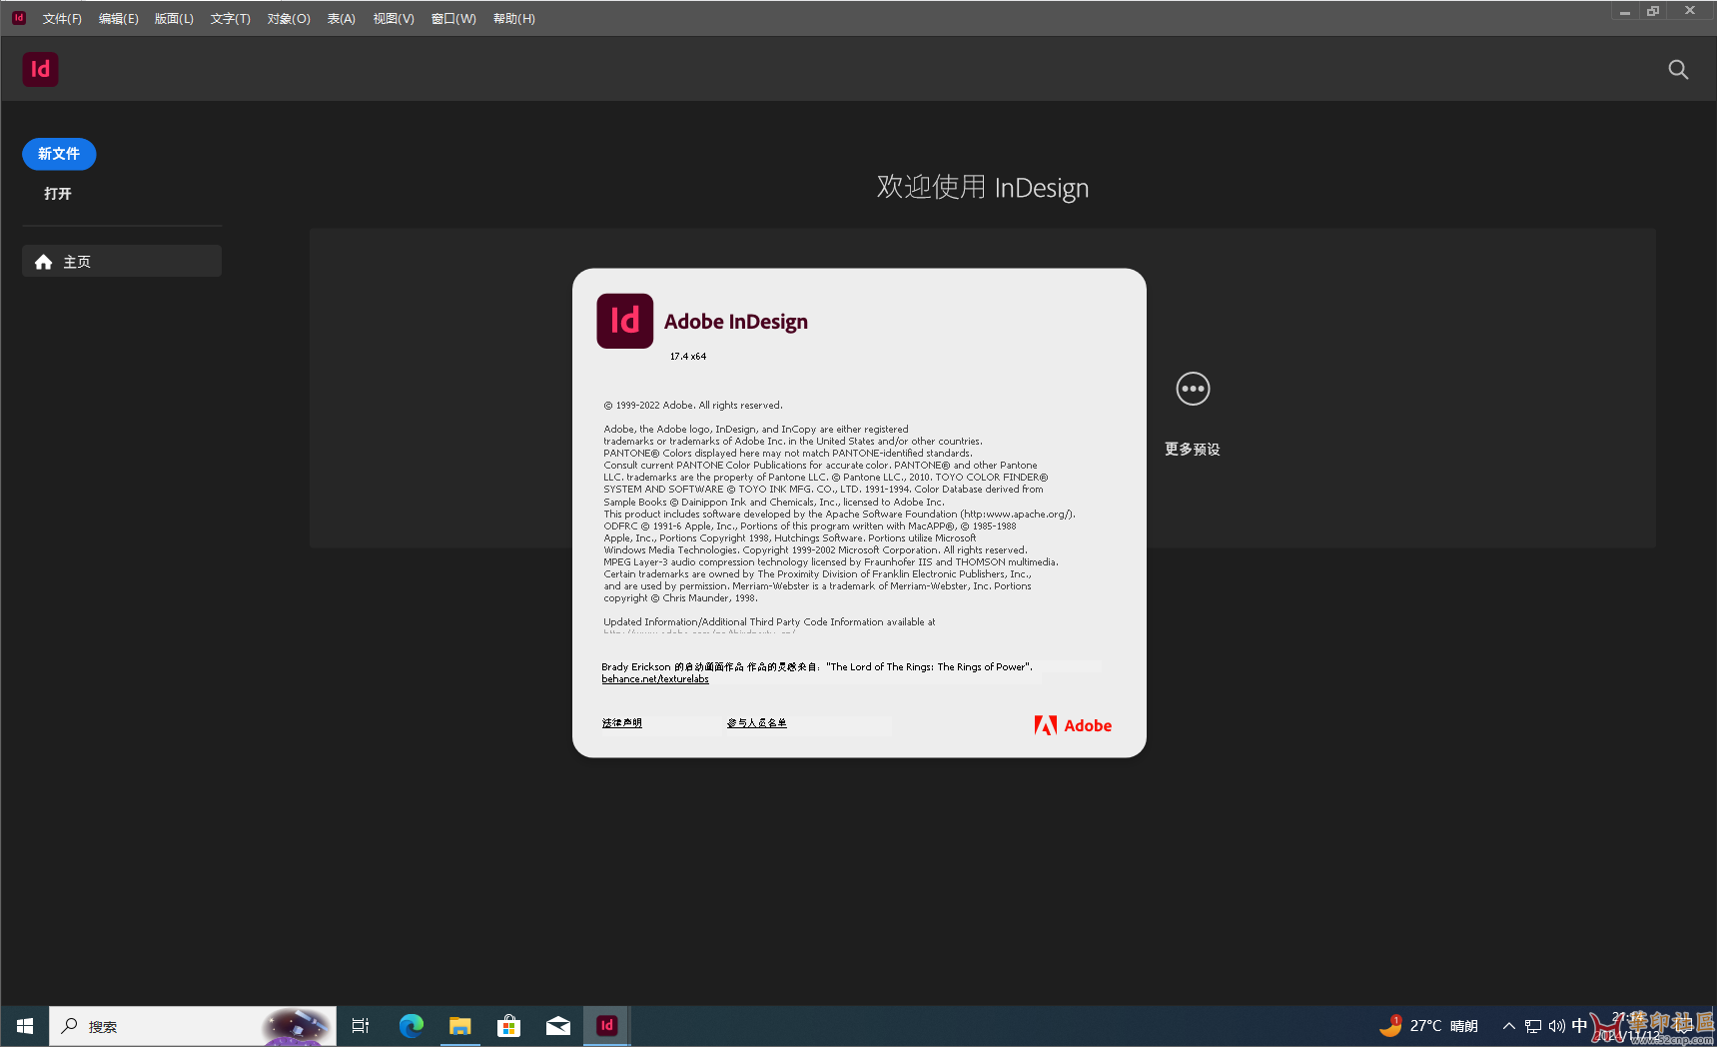This screenshot has width=1717, height=1047.
Task: Open the Mail app from taskbar
Action: tap(557, 1026)
